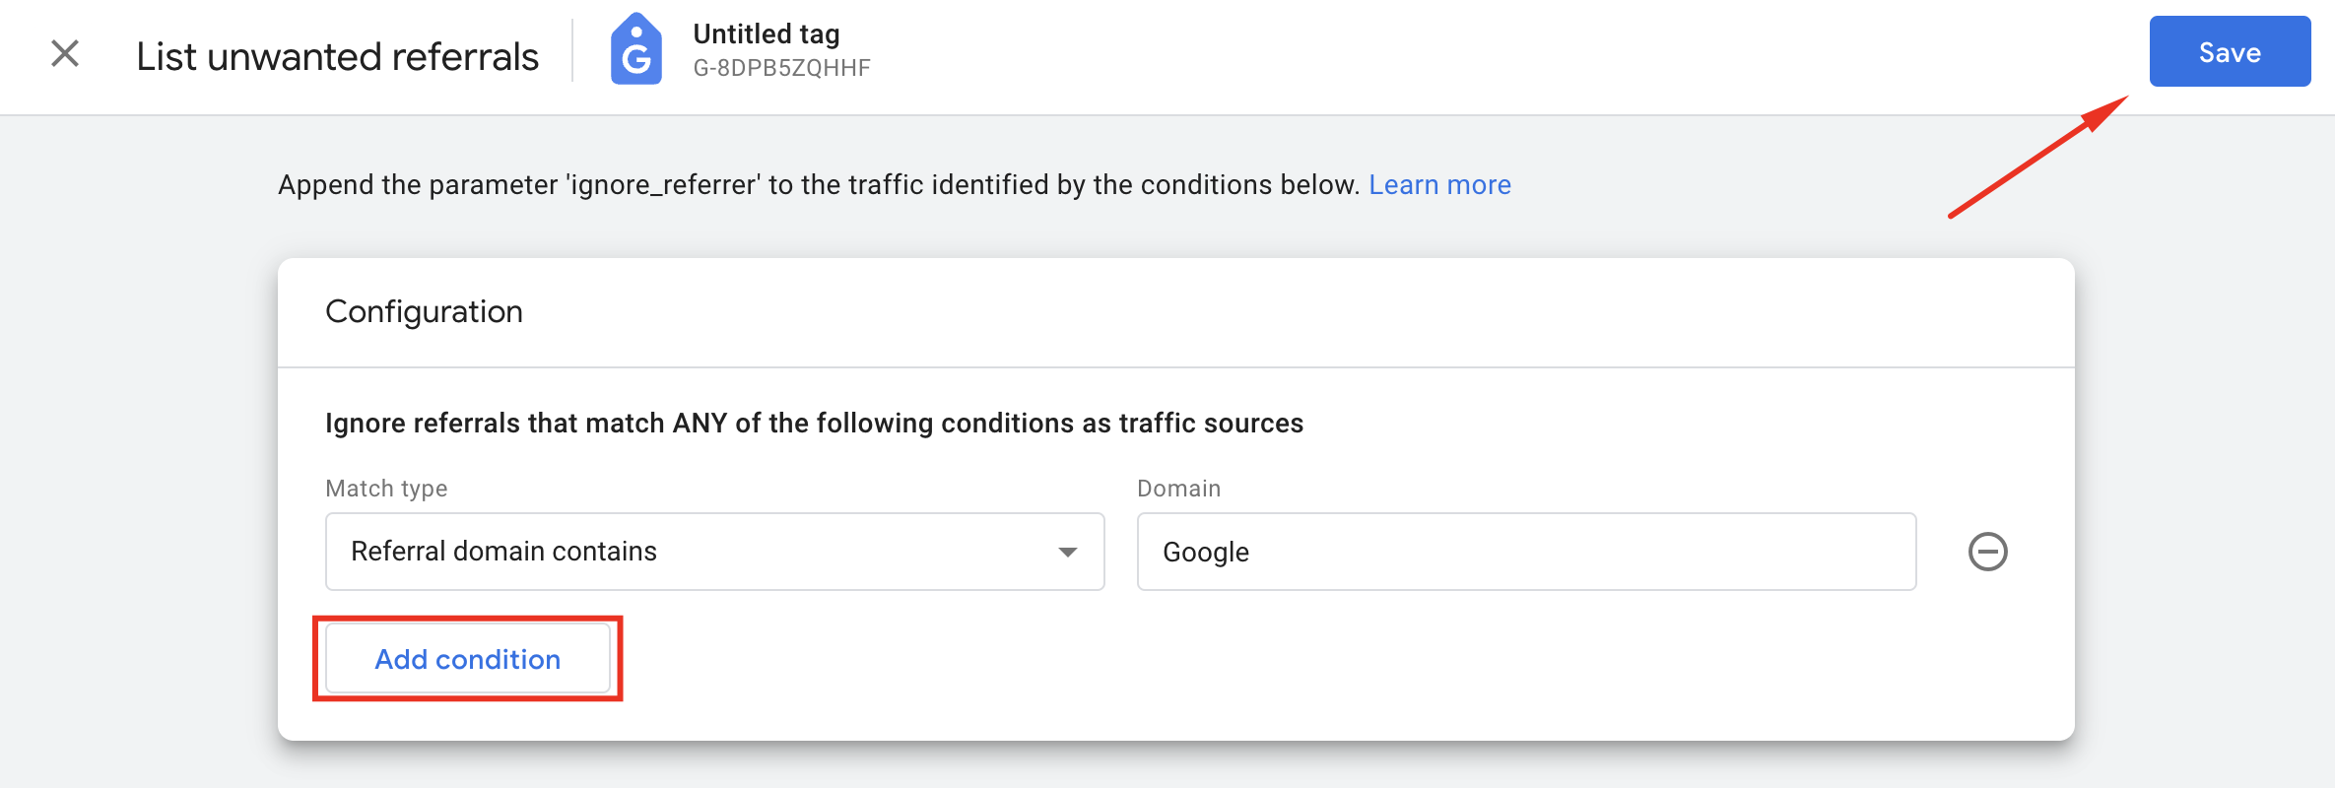The height and width of the screenshot is (788, 2335).
Task: Click the Referral domain contains text
Action: point(503,552)
